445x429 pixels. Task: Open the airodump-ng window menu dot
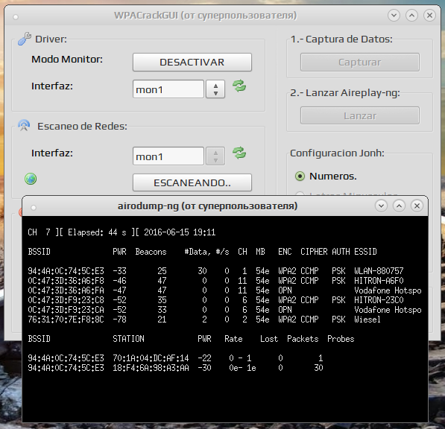click(34, 208)
